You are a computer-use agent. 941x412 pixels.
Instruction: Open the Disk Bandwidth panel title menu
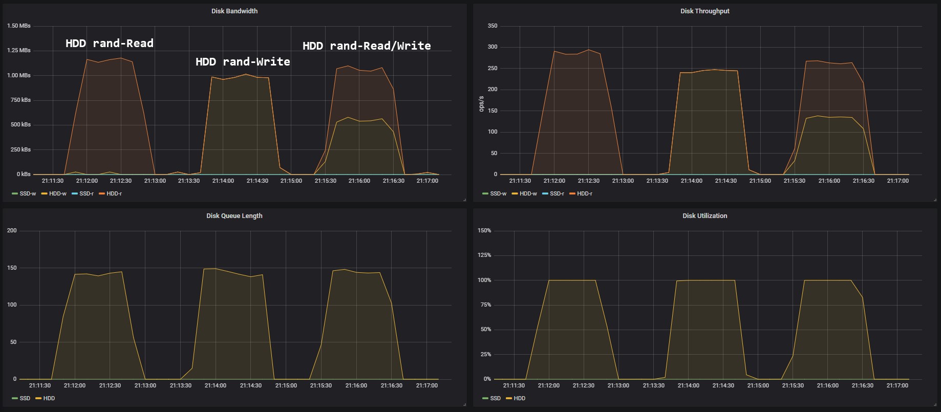(x=234, y=11)
